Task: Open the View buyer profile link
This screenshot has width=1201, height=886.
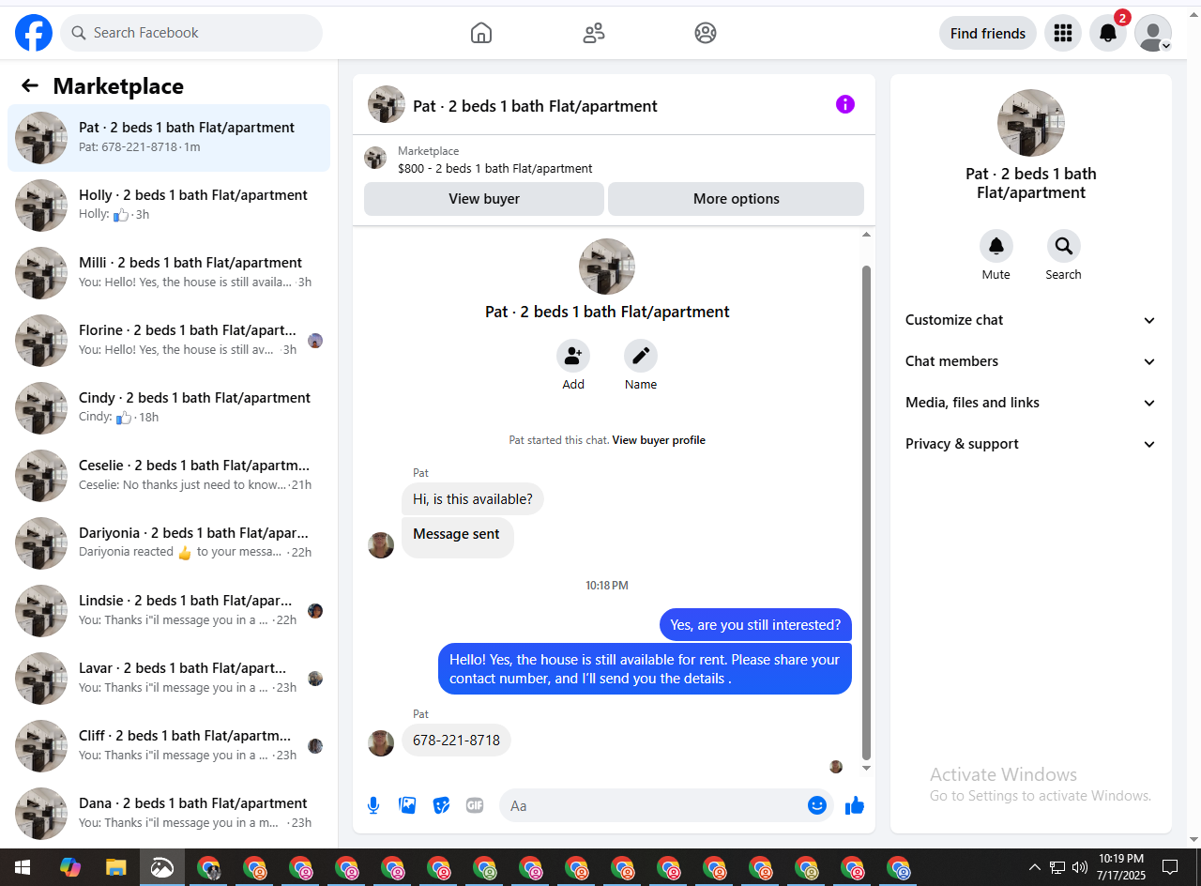Action: point(659,440)
